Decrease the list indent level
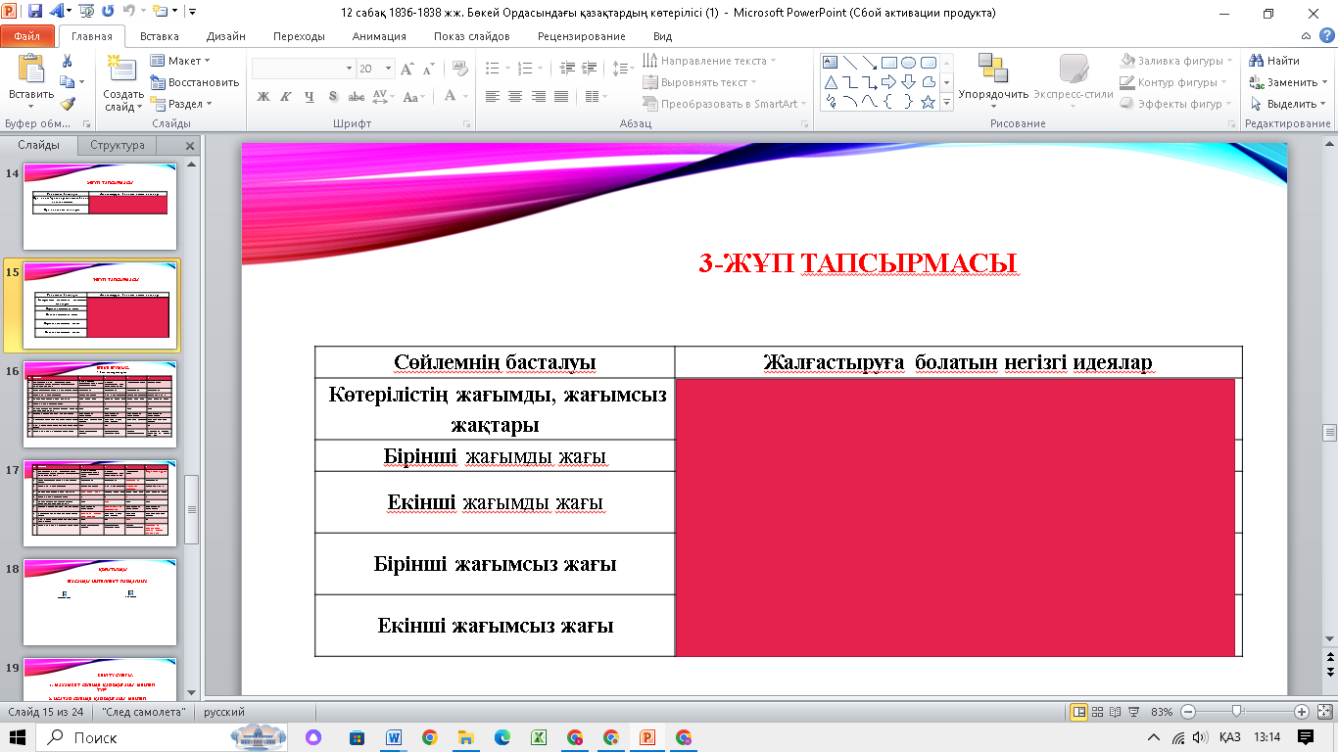Viewport: 1338px width, 752px height. click(x=567, y=69)
